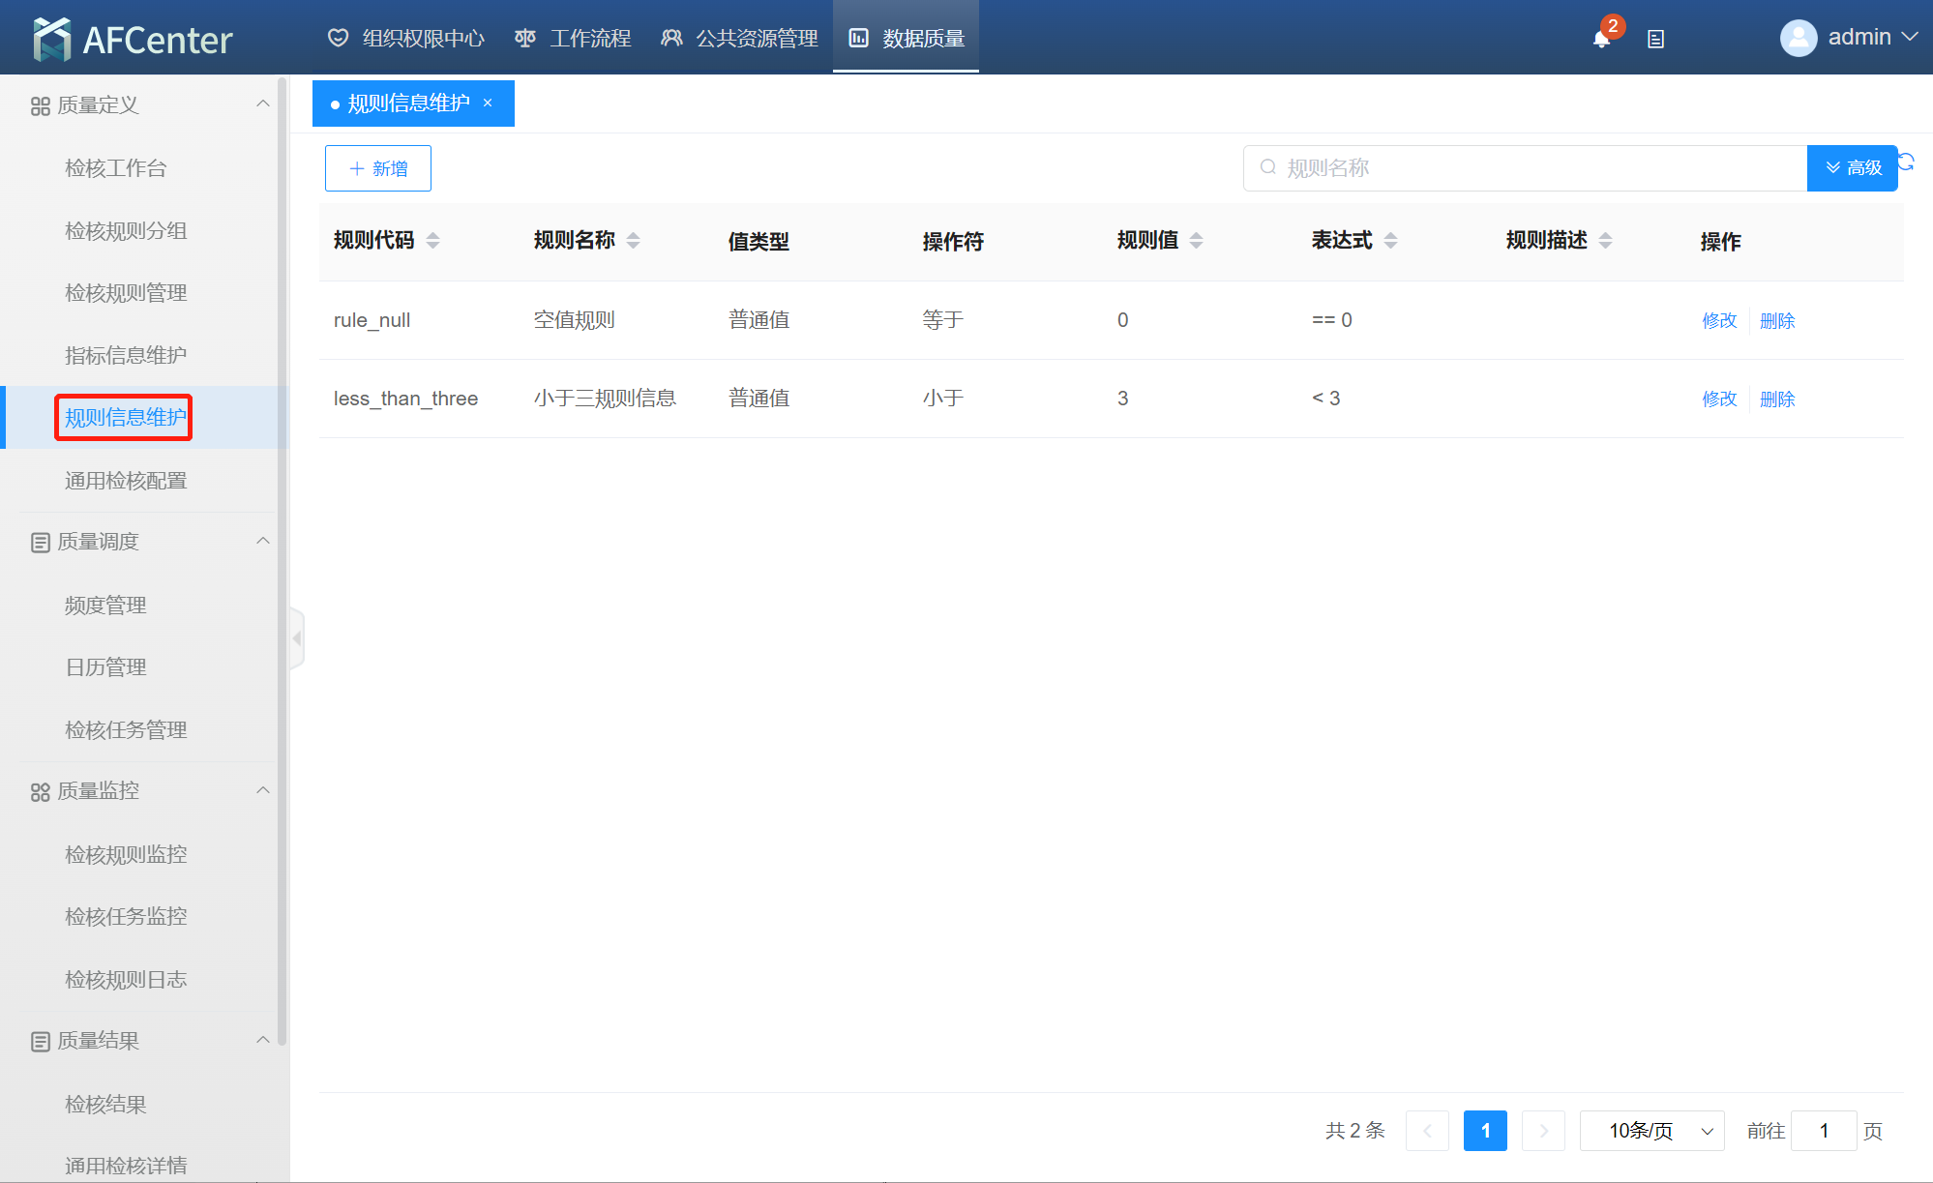Open the document list icon in header

[x=1655, y=40]
